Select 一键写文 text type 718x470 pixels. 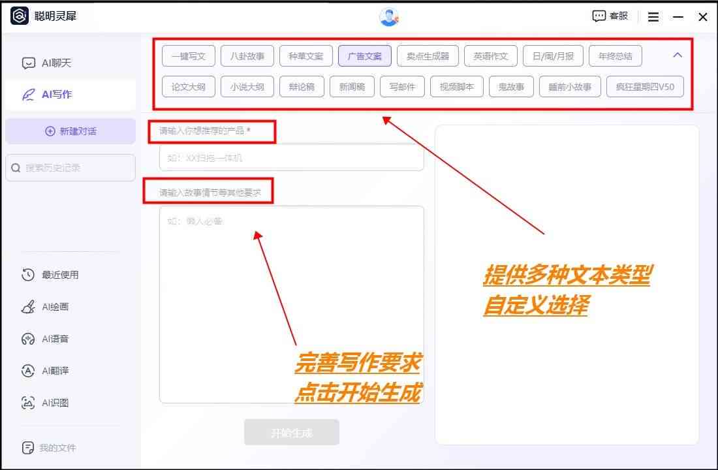pyautogui.click(x=188, y=56)
